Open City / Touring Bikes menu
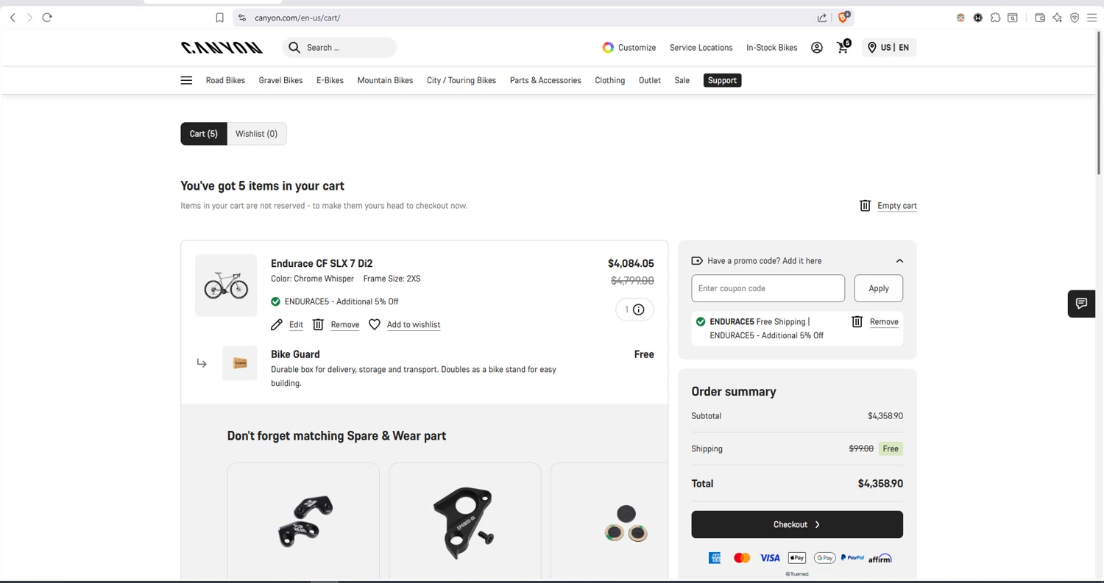Image resolution: width=1104 pixels, height=583 pixels. [x=461, y=80]
